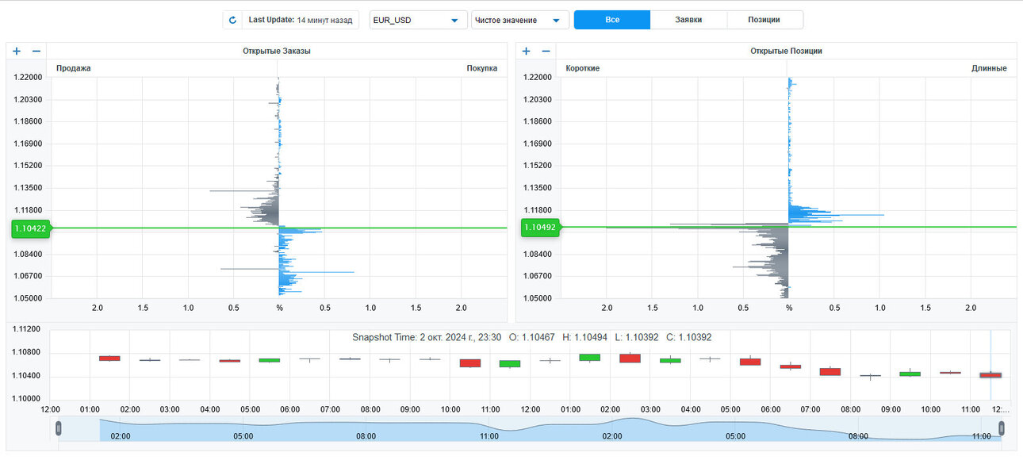Screen dimensions: 1023x460
Task: Zoom out the Открытые Позиции chart with minus
Action: [x=545, y=51]
